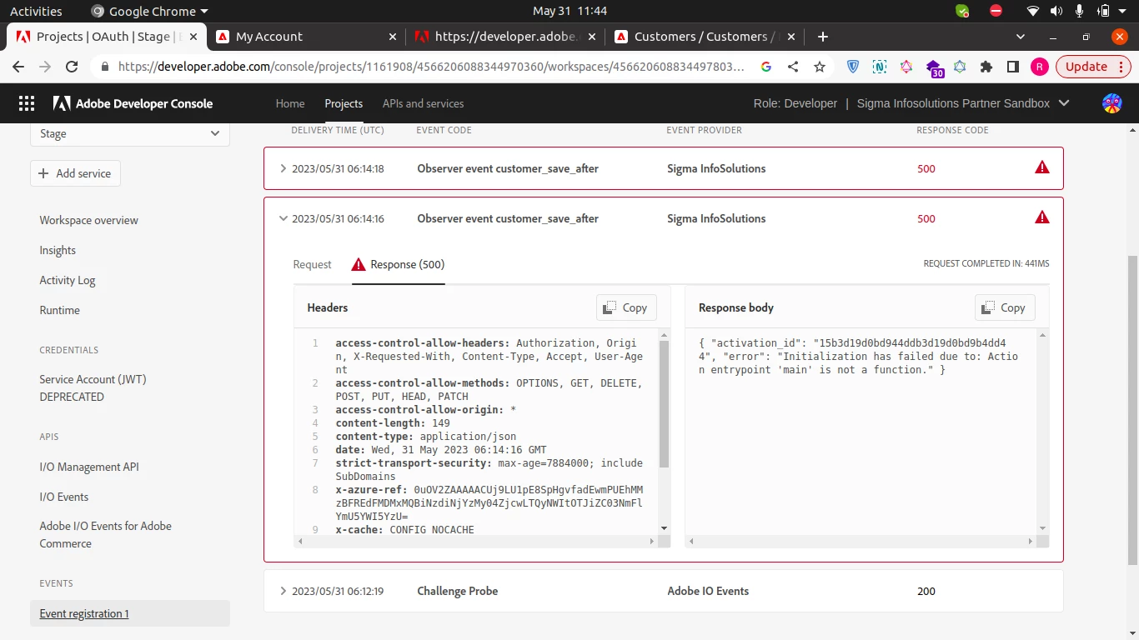Click the green tray indicator icon
Screen dimensions: 1139x640
tap(962, 11)
